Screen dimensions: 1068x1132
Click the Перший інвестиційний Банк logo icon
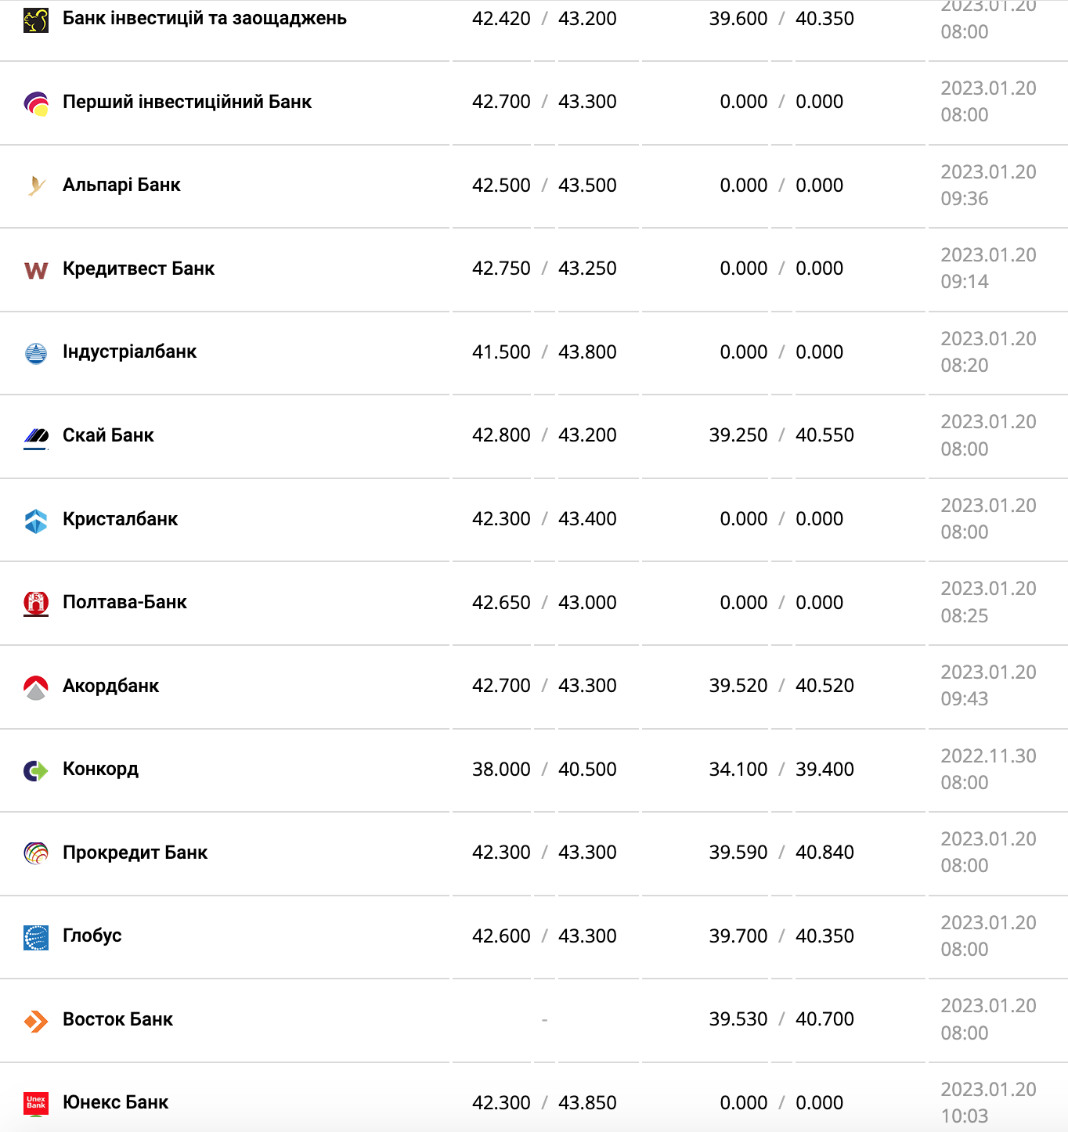[x=36, y=103]
